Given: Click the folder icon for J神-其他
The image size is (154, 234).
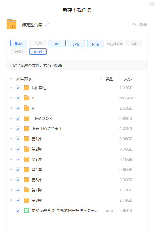Looking at the screenshot, I should [x=27, y=88].
